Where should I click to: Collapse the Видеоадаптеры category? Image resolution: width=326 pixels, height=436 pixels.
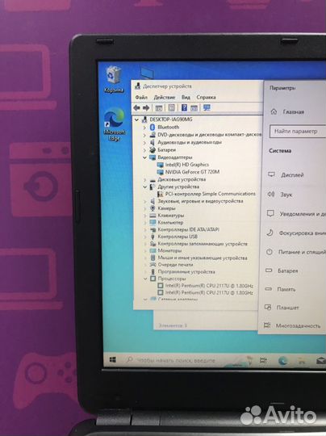click(144, 157)
